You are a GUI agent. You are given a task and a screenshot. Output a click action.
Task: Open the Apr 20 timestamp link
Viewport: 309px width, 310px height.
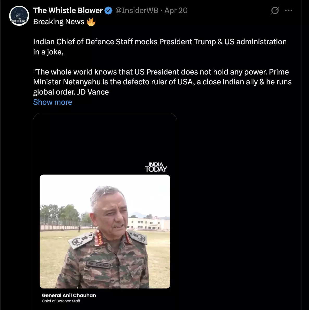click(176, 10)
